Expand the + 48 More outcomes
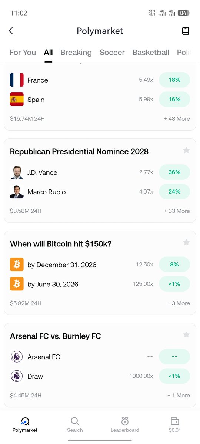The image size is (200, 444). [x=177, y=119]
